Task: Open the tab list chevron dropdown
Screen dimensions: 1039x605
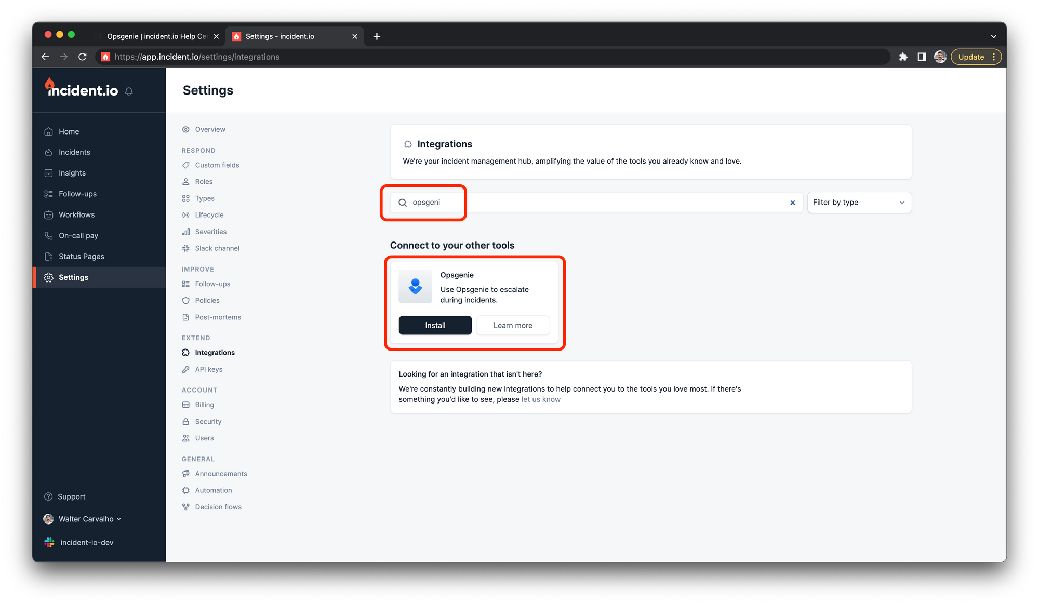Action: point(993,36)
